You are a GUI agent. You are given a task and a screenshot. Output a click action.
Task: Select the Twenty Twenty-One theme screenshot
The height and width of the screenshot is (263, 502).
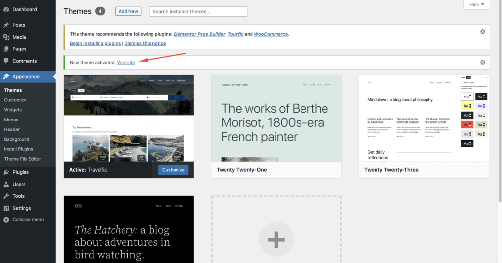(x=276, y=119)
